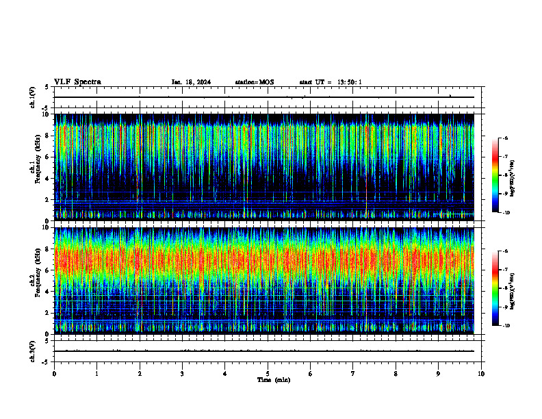The image size is (542, 419).
Task: Click the "4" kHz tick of ch.1 axis
Action: 49,179
